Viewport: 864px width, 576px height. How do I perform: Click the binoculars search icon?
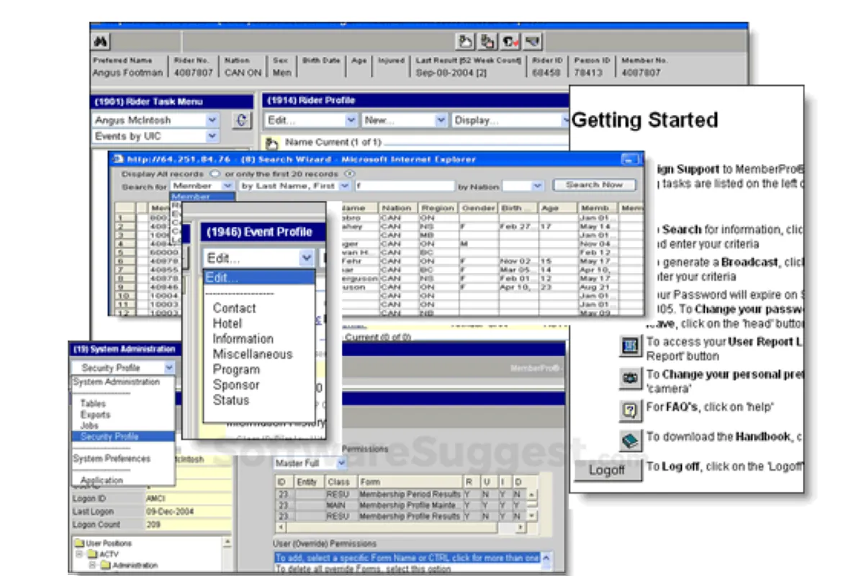tap(102, 42)
